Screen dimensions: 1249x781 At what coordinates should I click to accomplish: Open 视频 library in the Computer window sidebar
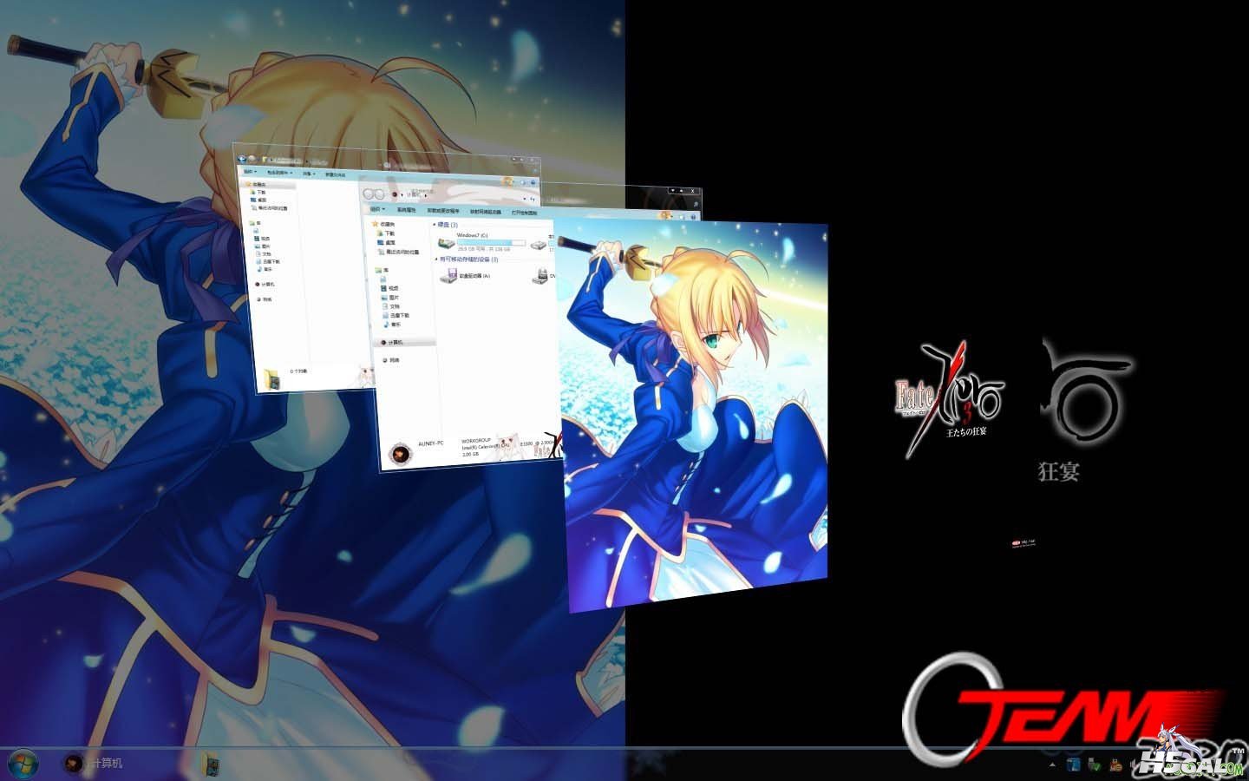(389, 288)
